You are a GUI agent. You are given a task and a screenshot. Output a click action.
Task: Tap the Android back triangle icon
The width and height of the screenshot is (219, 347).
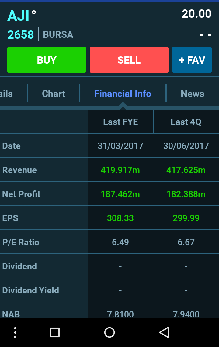164,332
